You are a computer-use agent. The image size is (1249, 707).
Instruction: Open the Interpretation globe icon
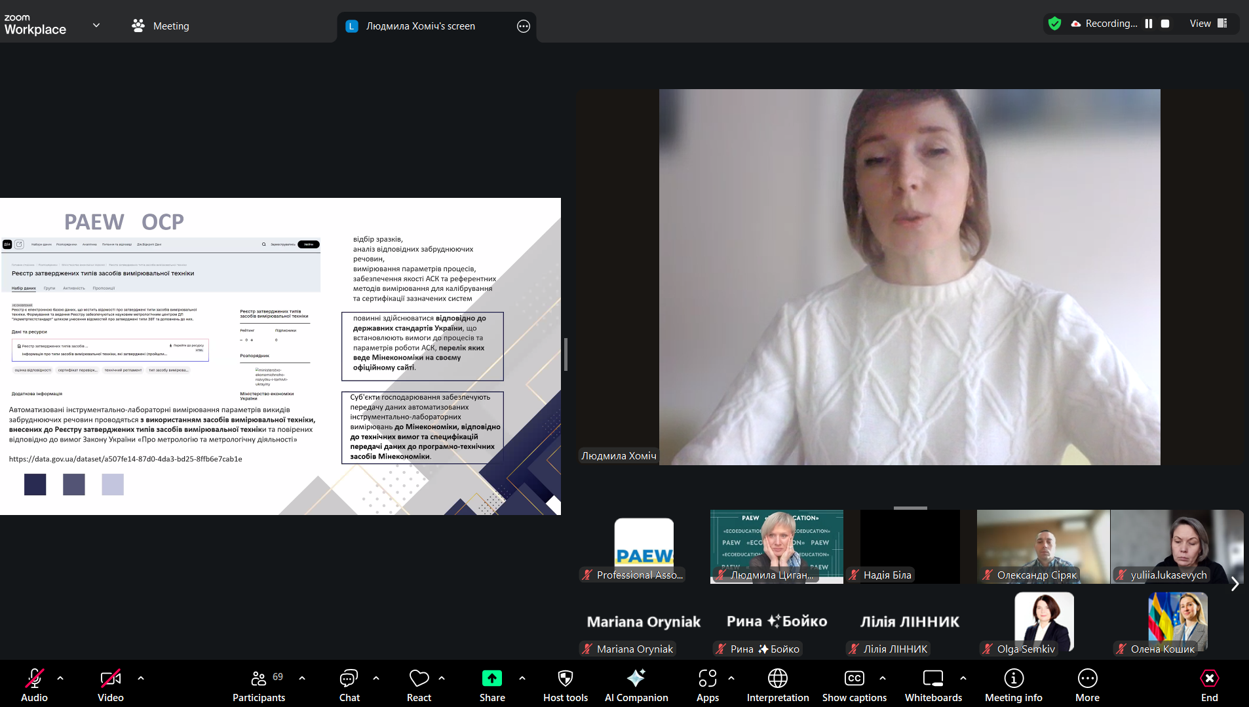pos(777,684)
